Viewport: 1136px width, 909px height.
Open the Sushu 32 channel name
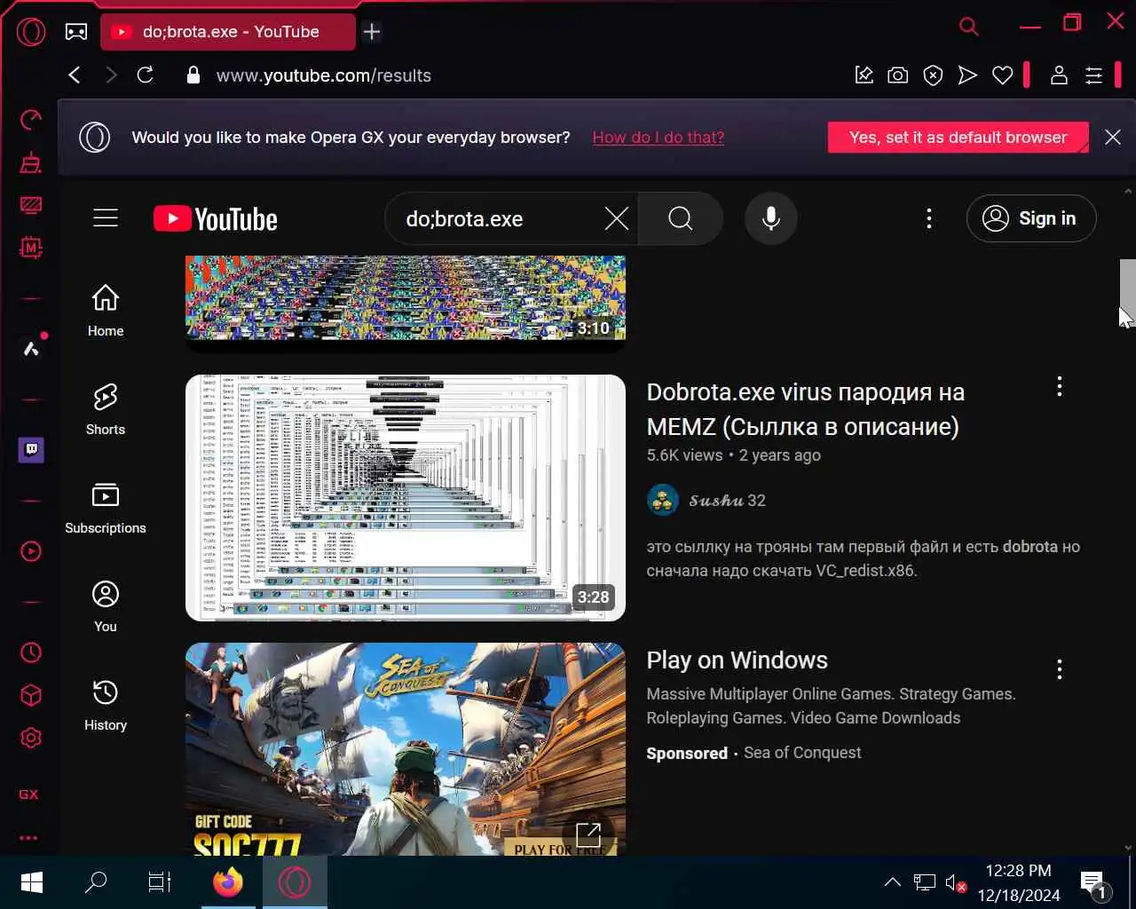727,501
